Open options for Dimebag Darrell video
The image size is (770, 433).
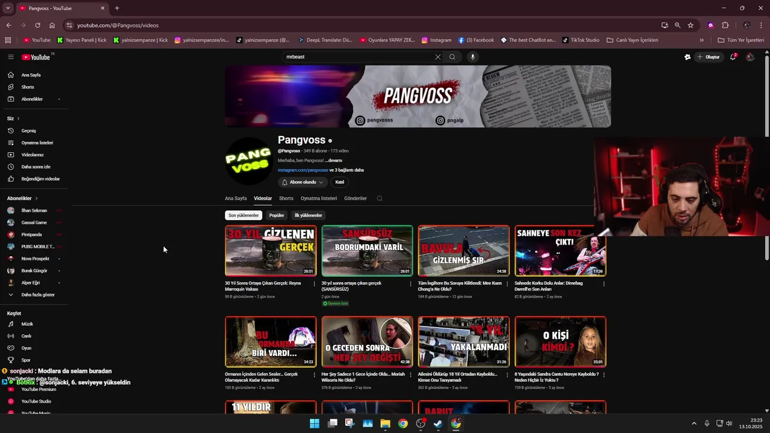[x=603, y=284]
